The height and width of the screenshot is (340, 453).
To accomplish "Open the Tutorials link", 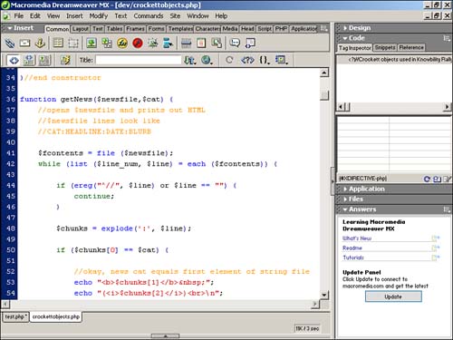I will [x=353, y=257].
